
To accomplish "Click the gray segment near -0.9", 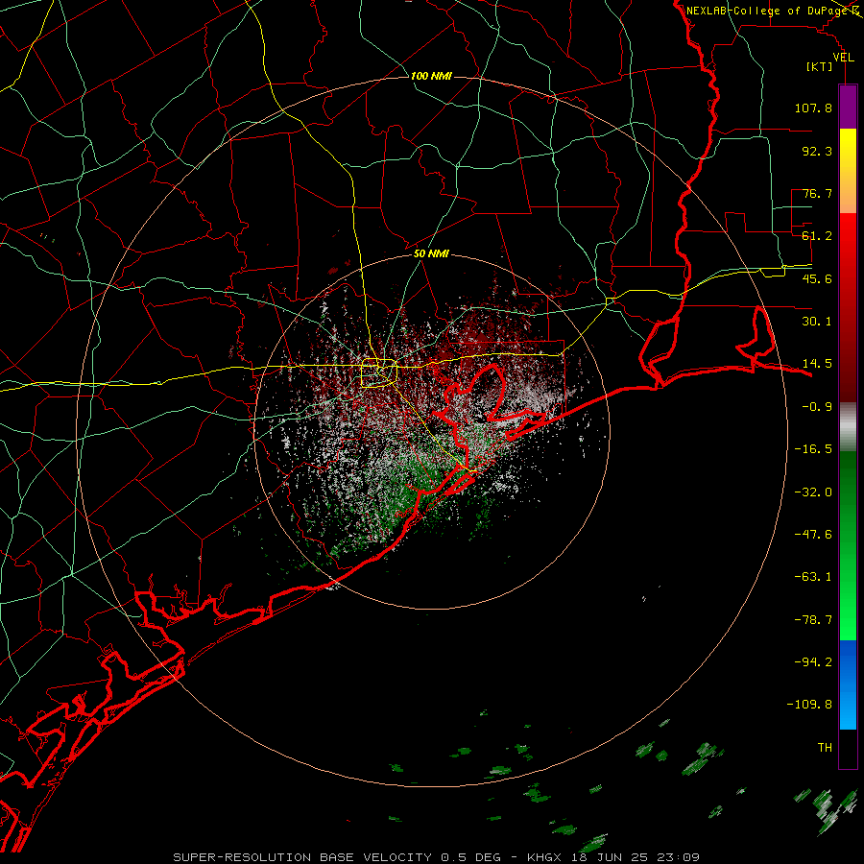I will [848, 425].
